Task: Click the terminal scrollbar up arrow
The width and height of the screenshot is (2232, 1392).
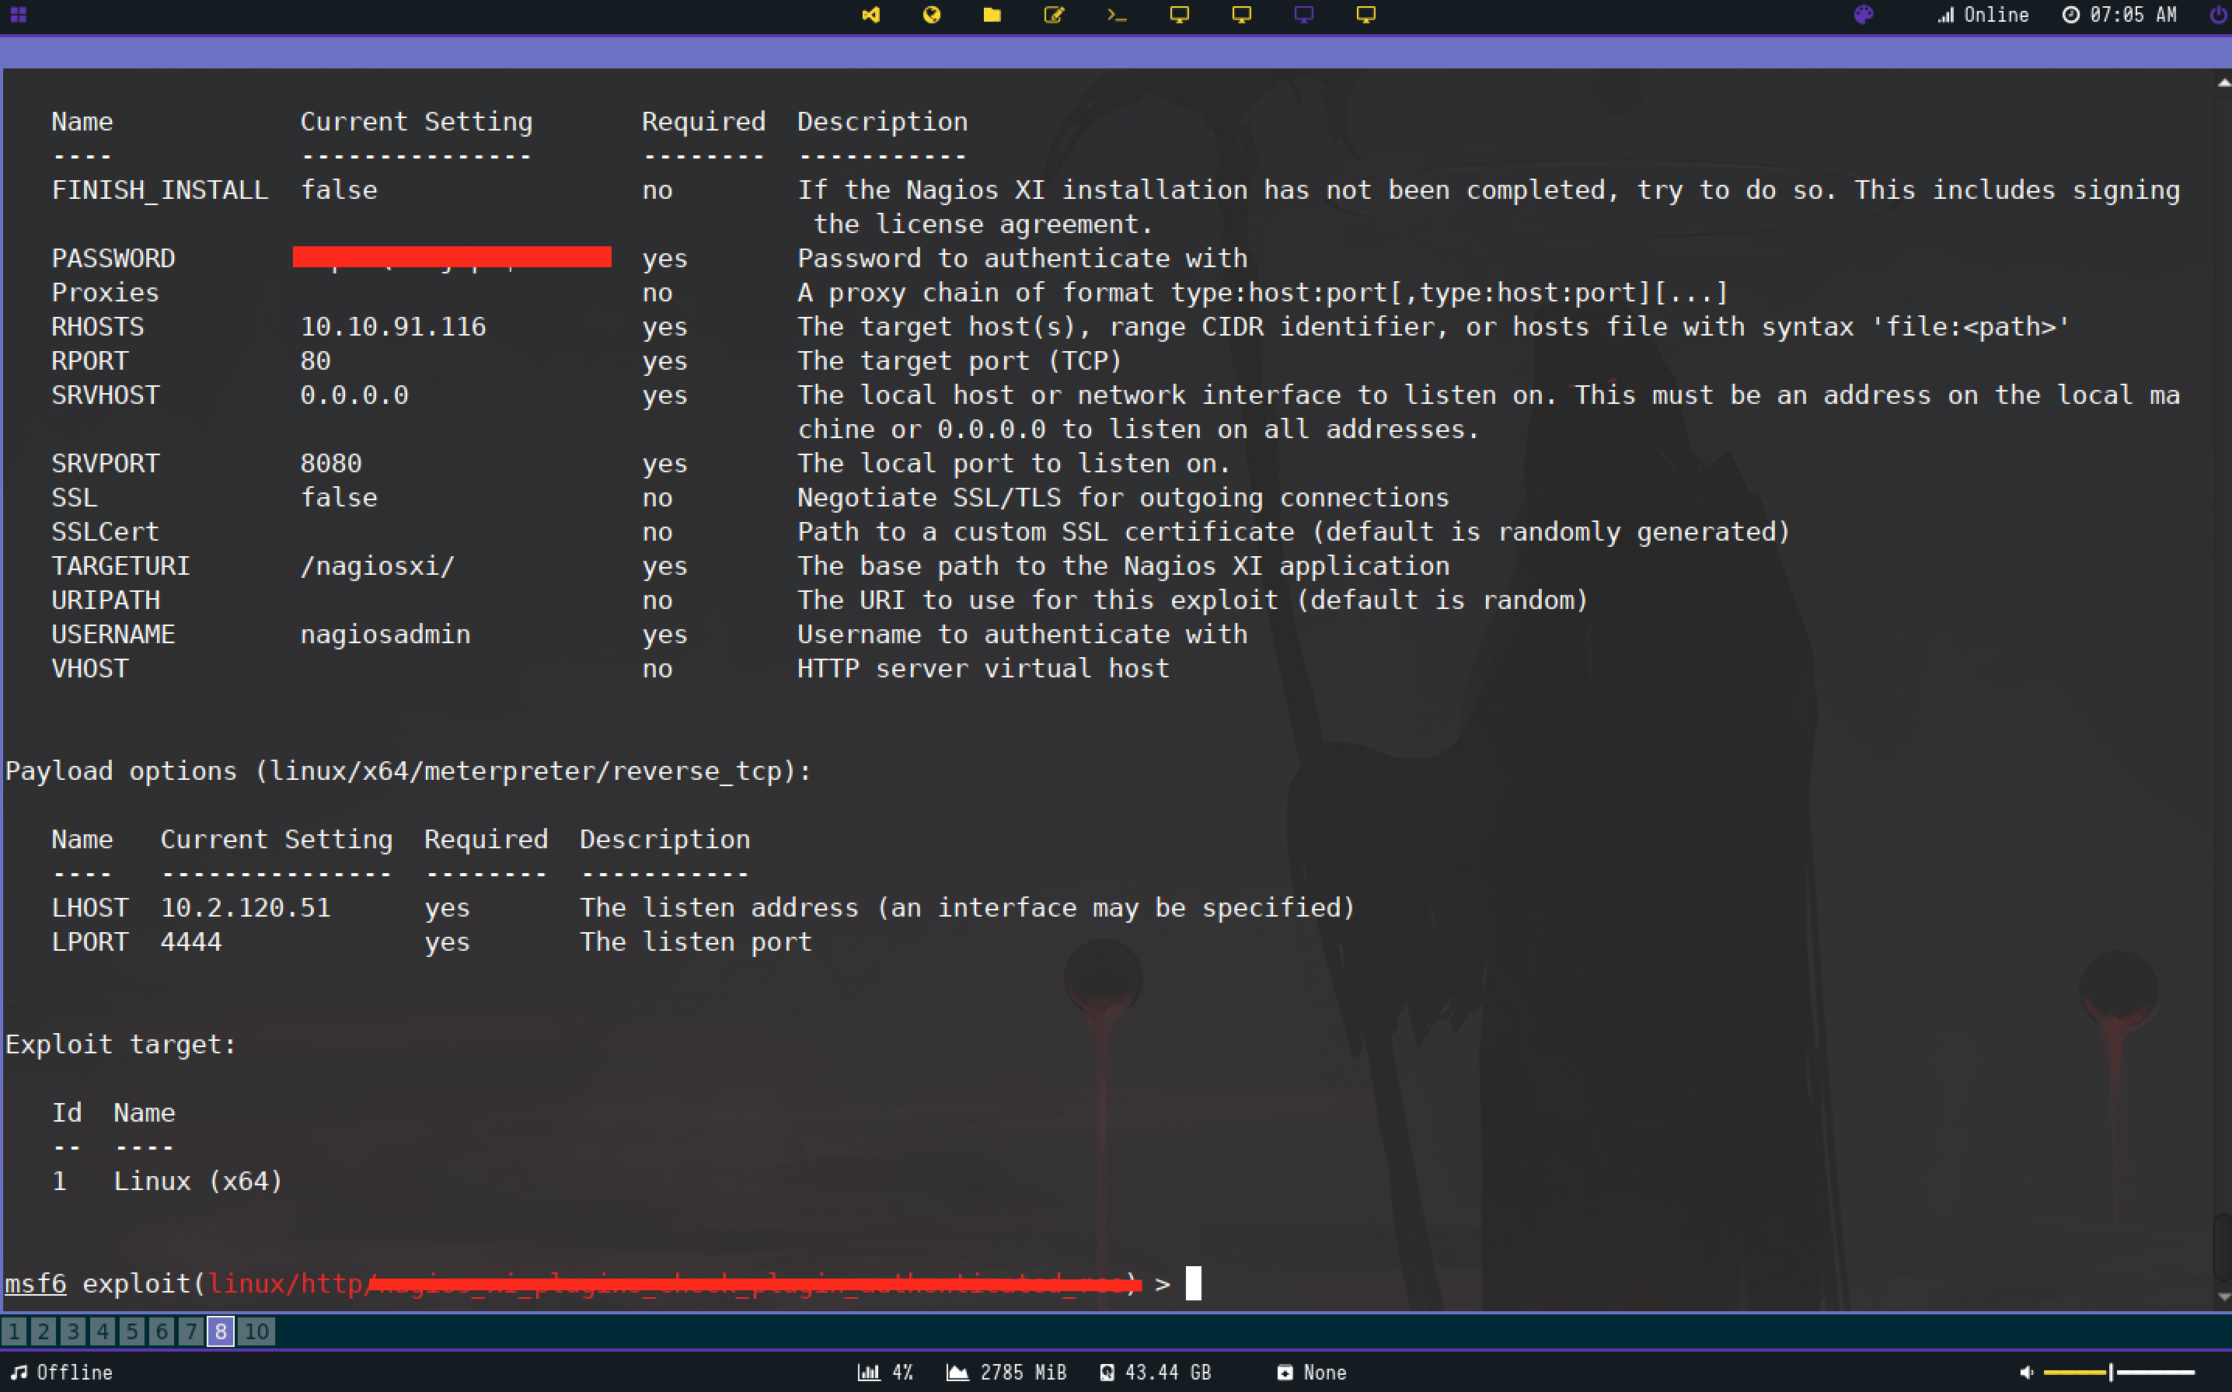Action: pyautogui.click(x=2223, y=83)
